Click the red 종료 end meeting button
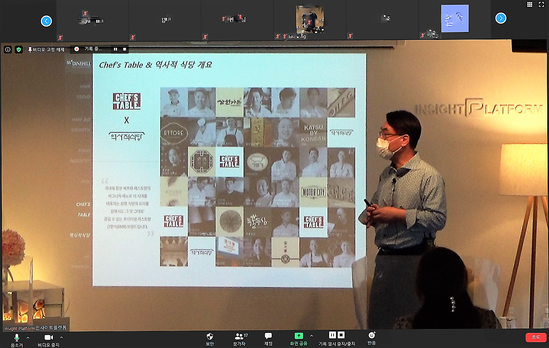The width and height of the screenshot is (549, 348). [x=536, y=337]
